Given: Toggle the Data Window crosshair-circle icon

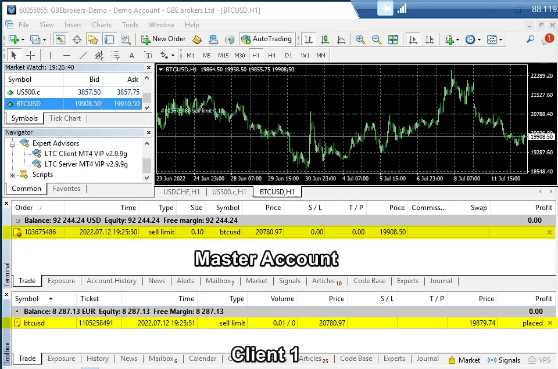Looking at the screenshot, I should click(x=77, y=39).
